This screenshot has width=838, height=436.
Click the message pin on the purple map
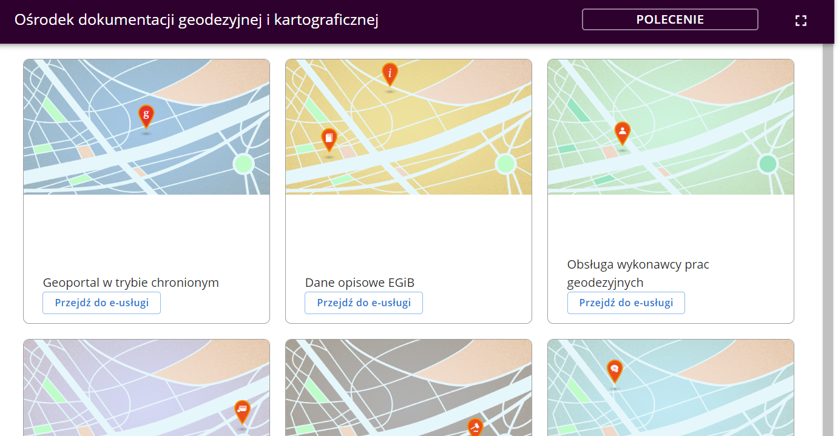click(x=242, y=411)
